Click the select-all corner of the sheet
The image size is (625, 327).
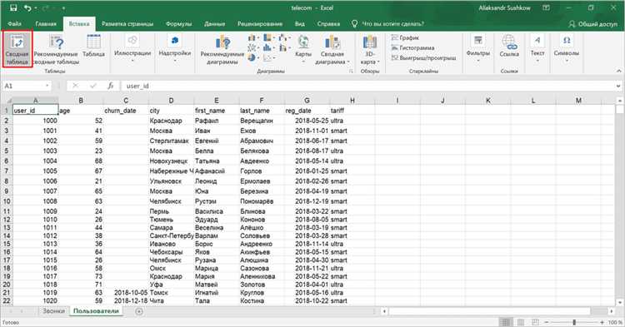tap(7, 101)
